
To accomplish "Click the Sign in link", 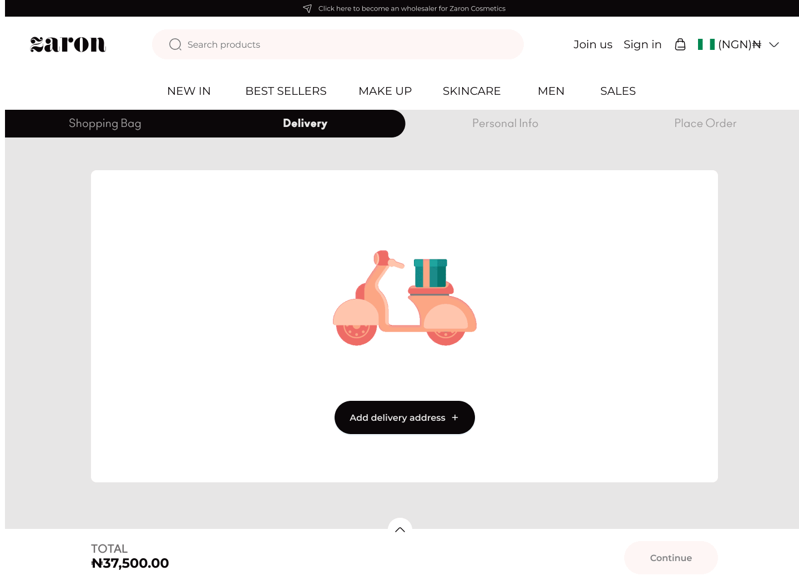I will click(x=643, y=44).
